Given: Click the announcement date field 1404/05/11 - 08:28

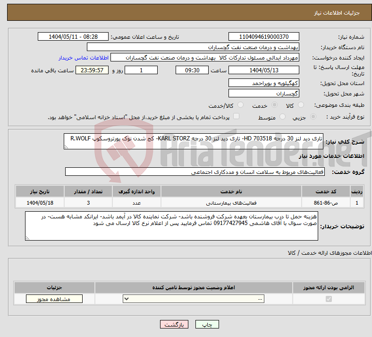Looking at the screenshot, I should tap(73, 36).
